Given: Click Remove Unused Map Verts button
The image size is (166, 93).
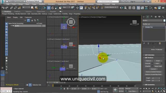Looking at the screenshot, I should [153, 75].
